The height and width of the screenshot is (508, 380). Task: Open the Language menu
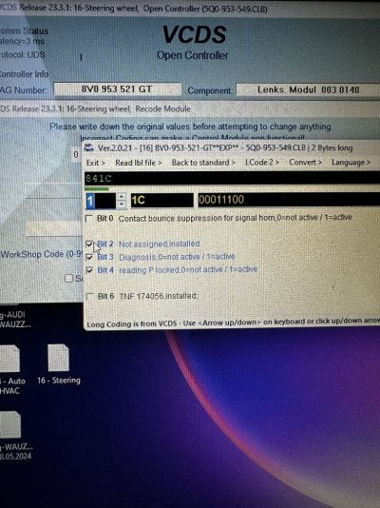351,162
